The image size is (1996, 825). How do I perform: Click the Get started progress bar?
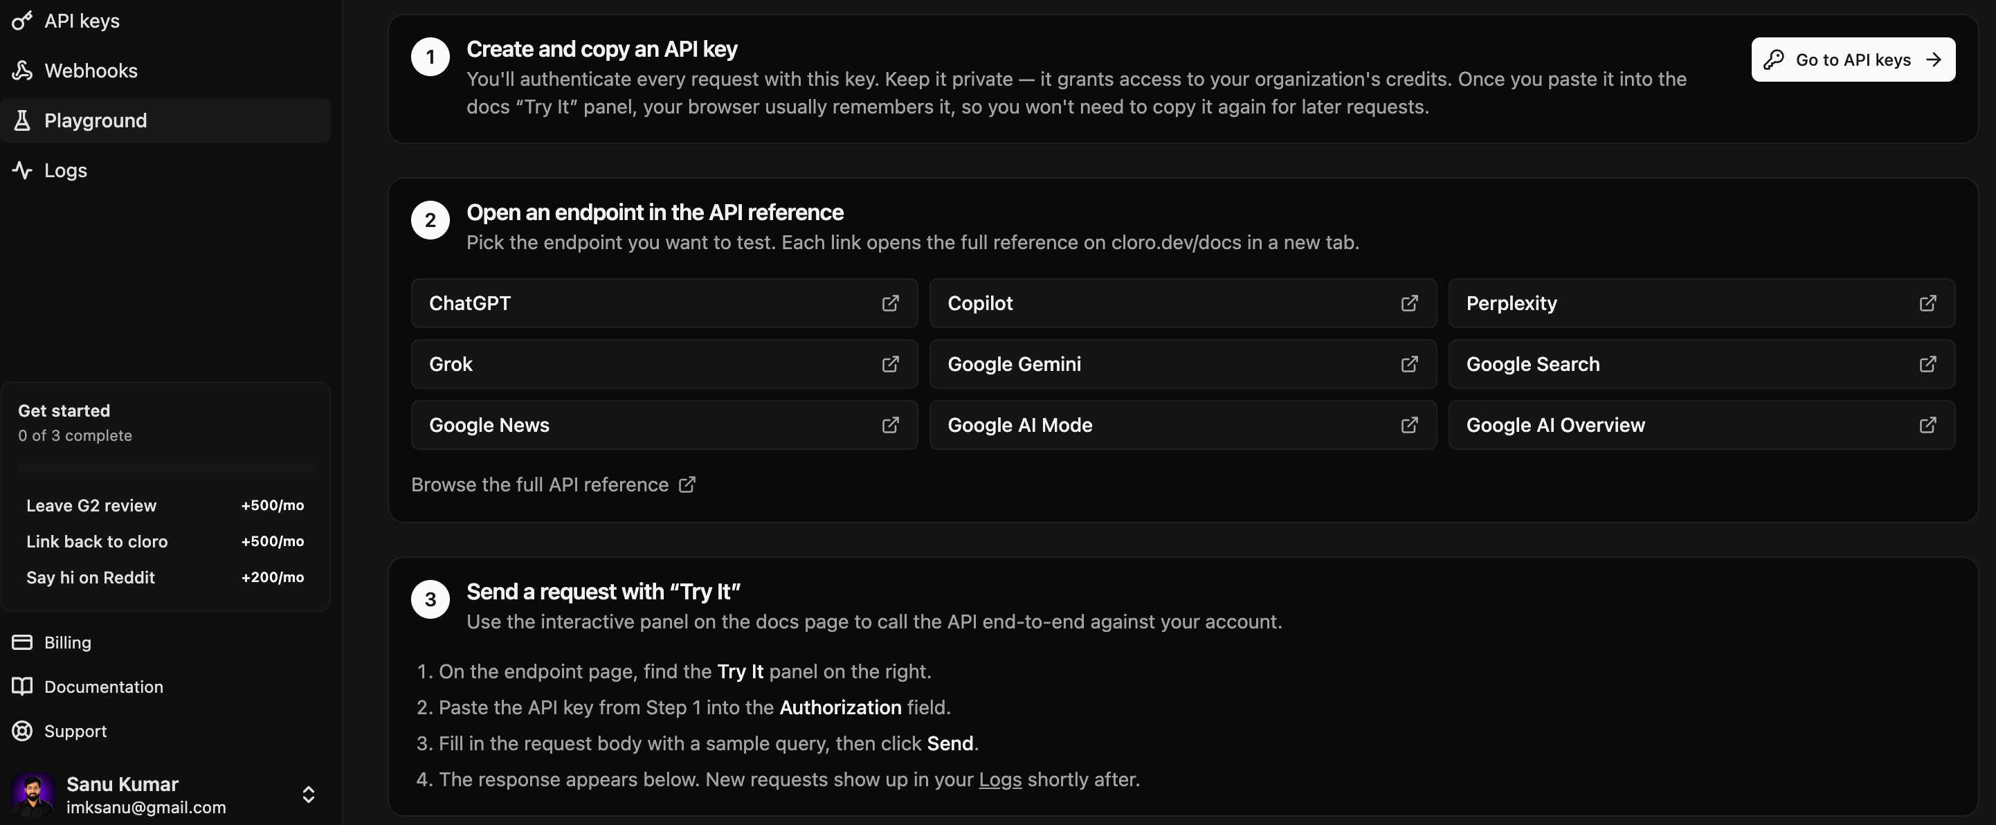(x=165, y=468)
